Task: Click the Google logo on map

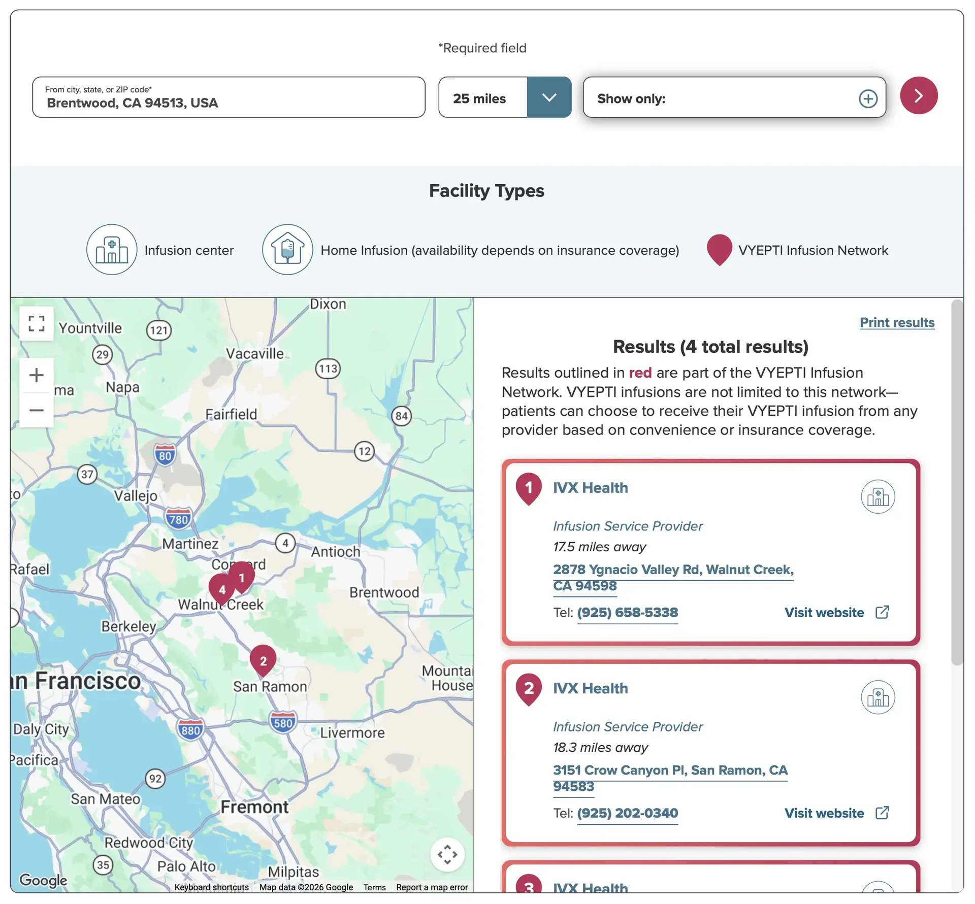Action: pyautogui.click(x=43, y=880)
